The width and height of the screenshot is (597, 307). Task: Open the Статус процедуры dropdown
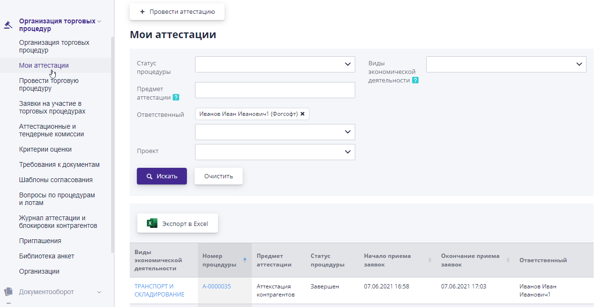tap(275, 64)
